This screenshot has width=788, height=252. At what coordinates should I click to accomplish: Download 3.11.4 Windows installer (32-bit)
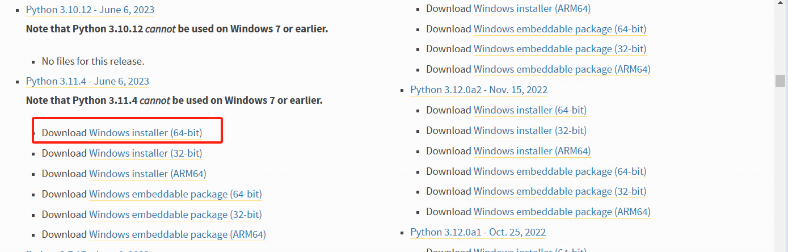click(146, 153)
